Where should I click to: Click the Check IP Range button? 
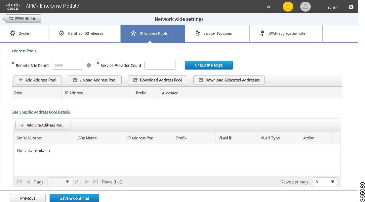click(x=209, y=65)
